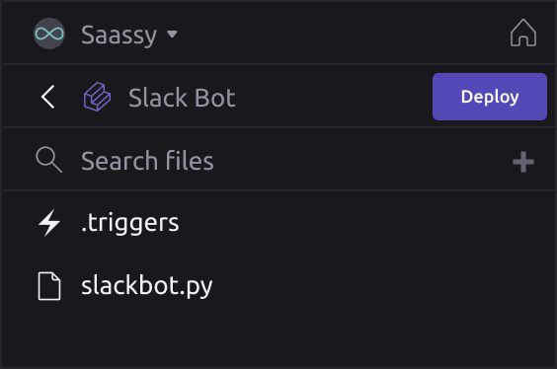Add a new file with plus icon
Viewport: 557px width, 369px height.
(523, 162)
